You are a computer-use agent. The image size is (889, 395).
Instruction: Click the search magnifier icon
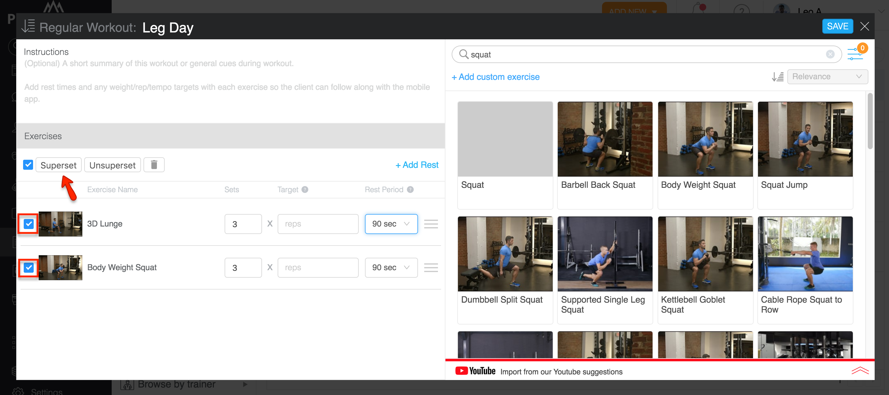(x=464, y=54)
